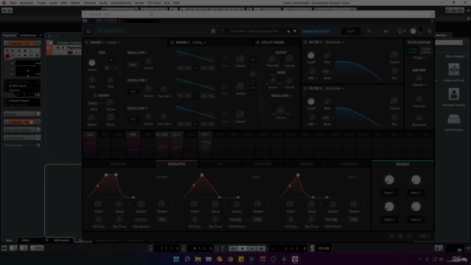Click Alles anzeigen in media panel
Screen dimensions: 471x265
(x=456, y=56)
